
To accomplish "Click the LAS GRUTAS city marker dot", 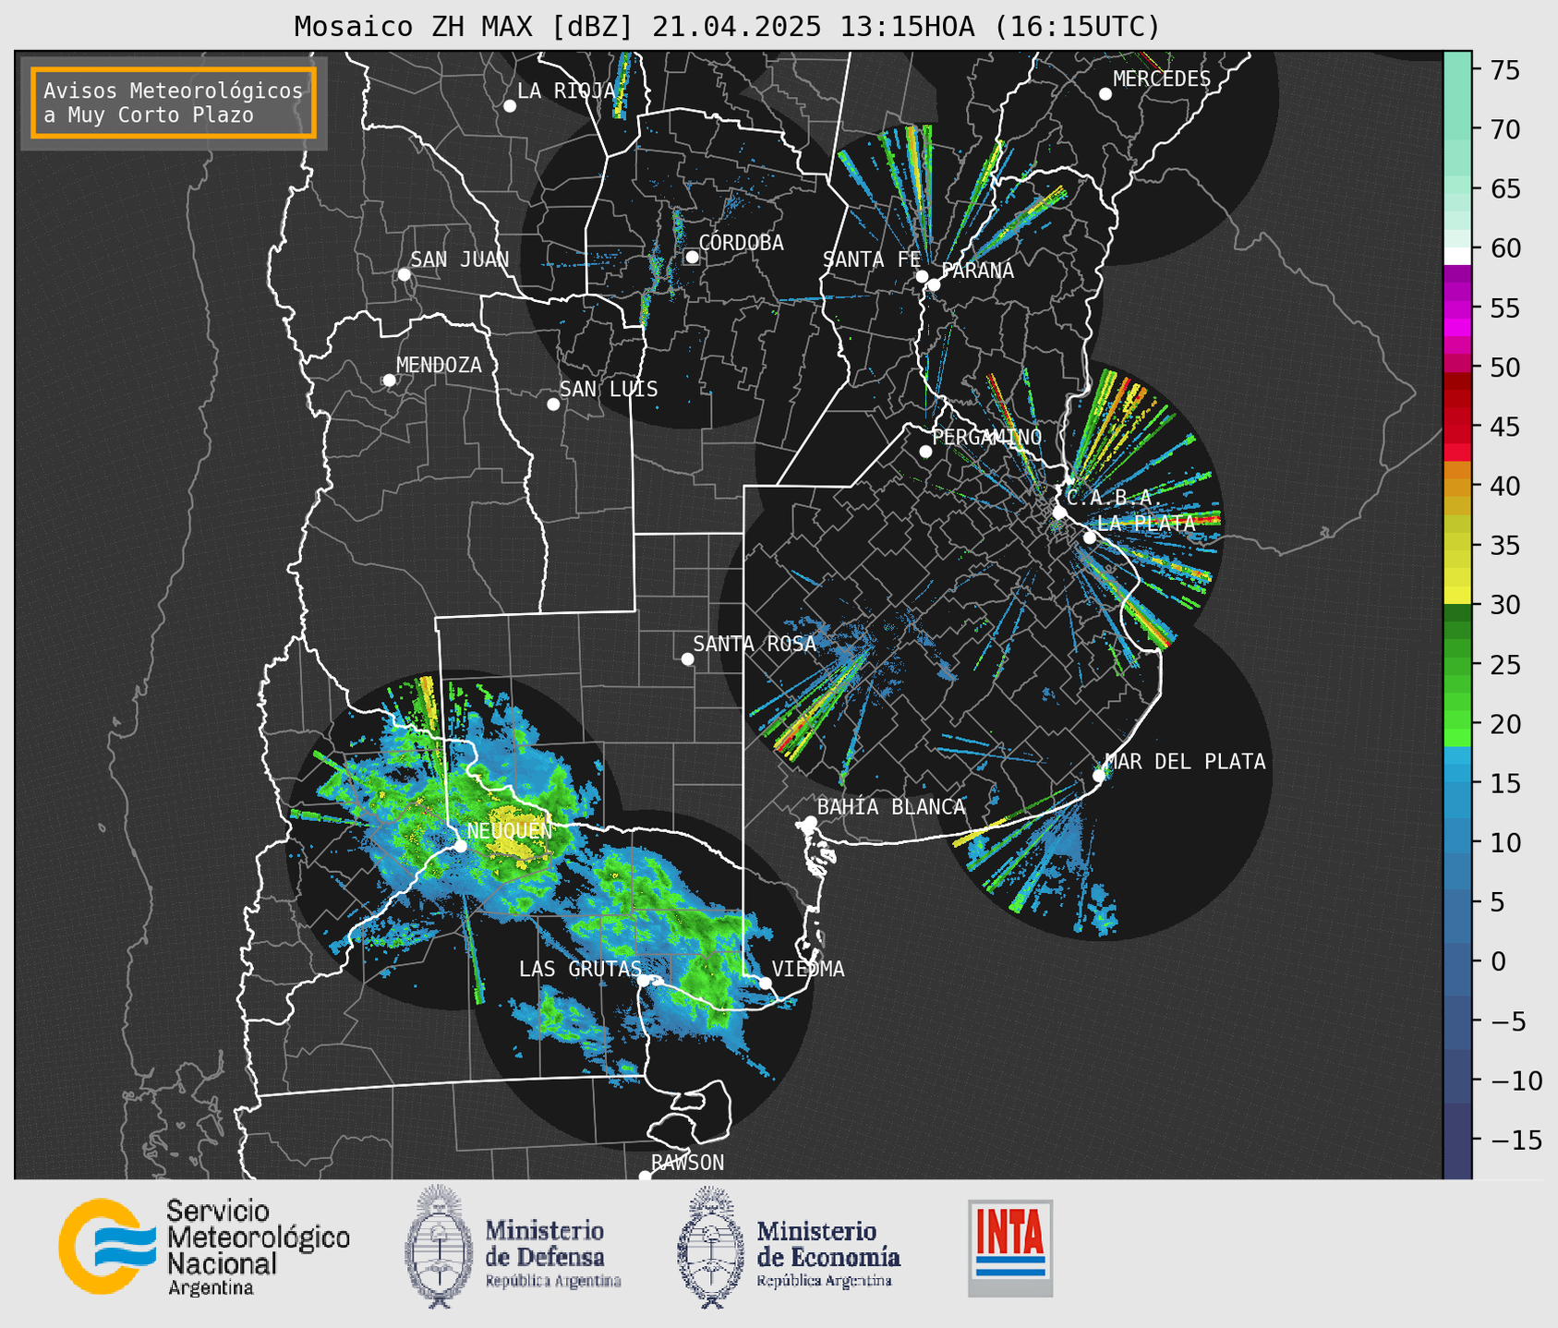I will pos(644,981).
